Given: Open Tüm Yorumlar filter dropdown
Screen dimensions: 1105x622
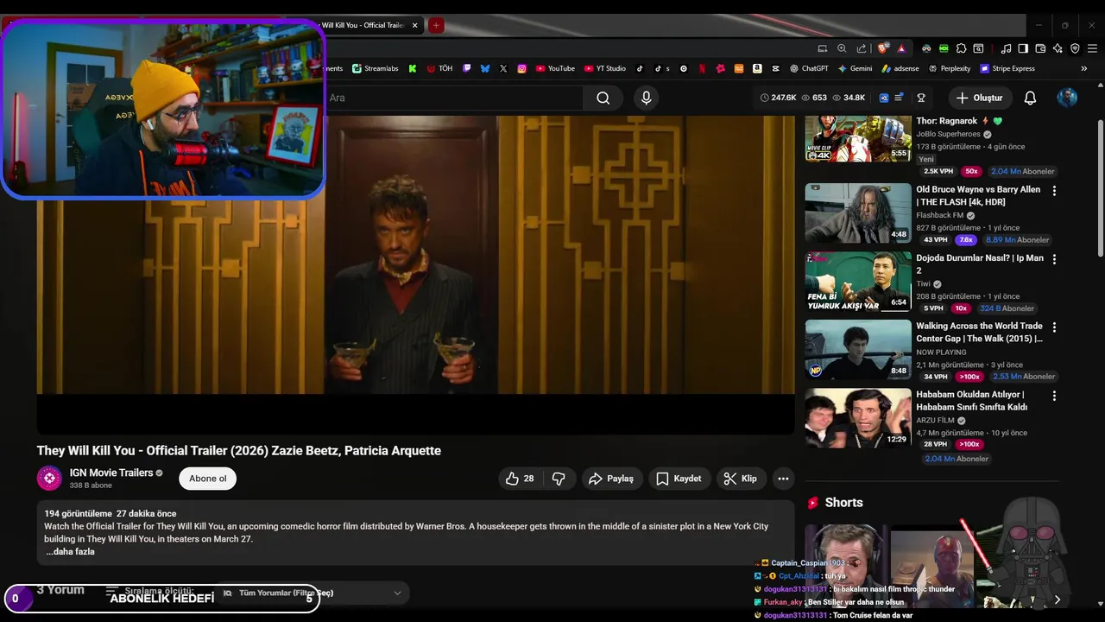Looking at the screenshot, I should (313, 593).
